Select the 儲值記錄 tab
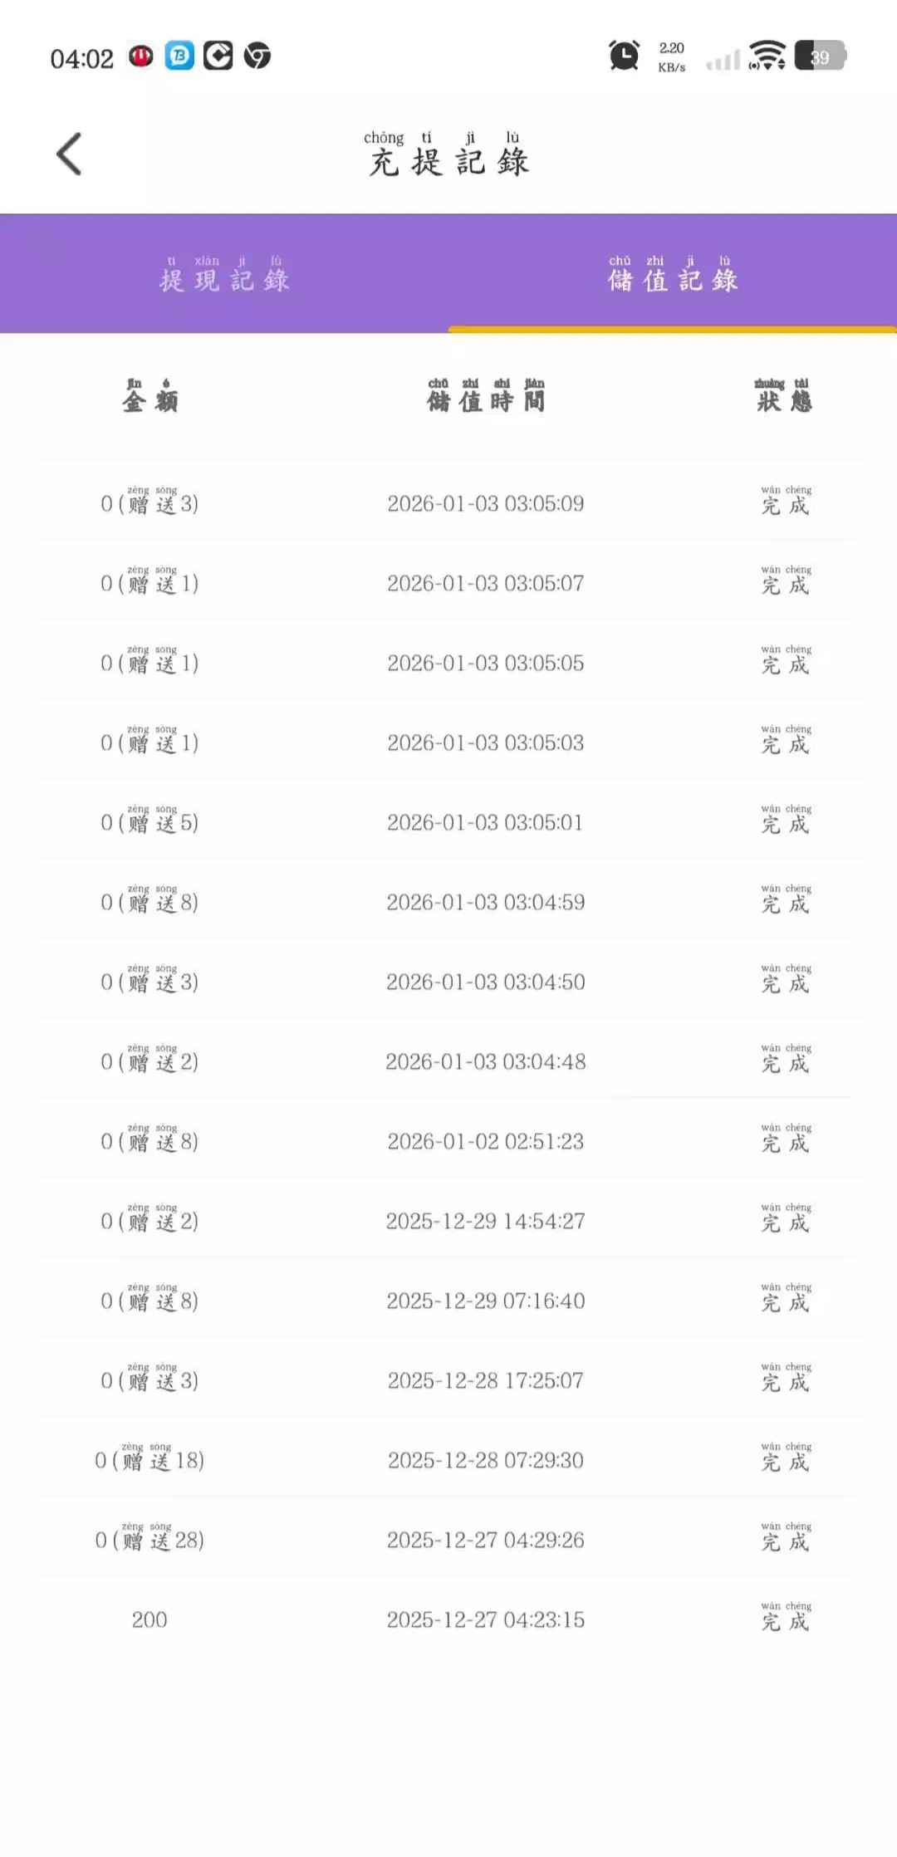The image size is (897, 1857). 673,274
